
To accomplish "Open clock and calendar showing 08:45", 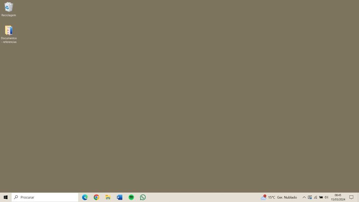I will pyautogui.click(x=338, y=197).
